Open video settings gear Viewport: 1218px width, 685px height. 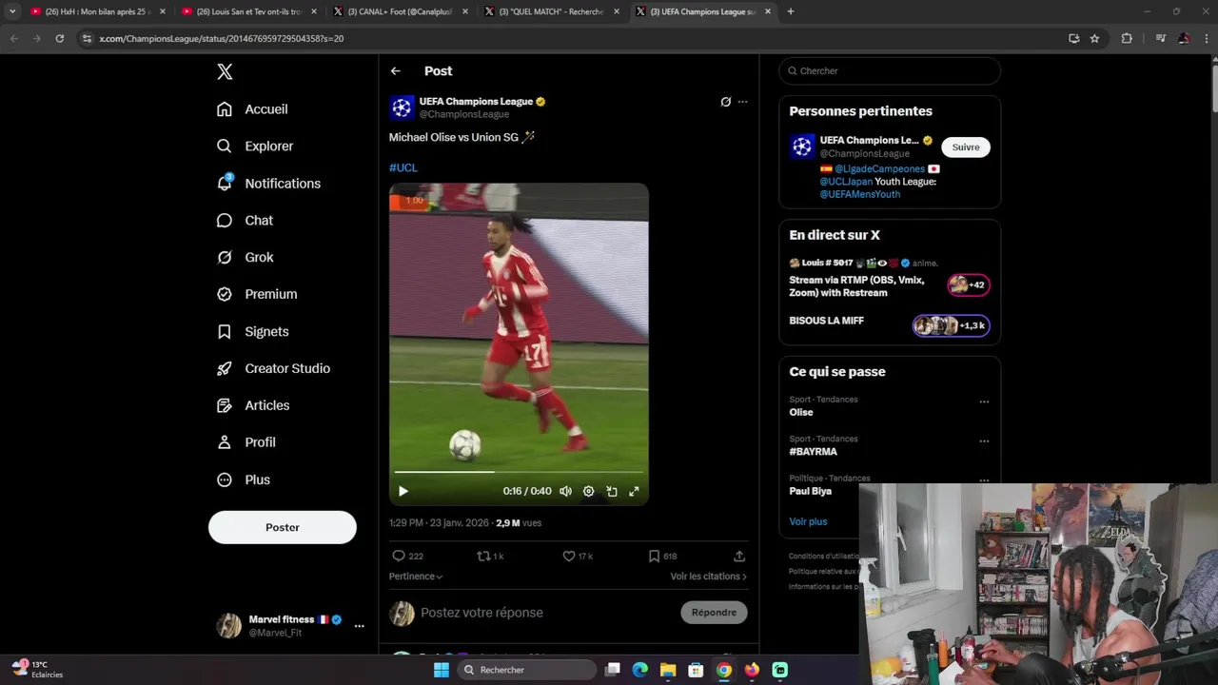point(588,491)
